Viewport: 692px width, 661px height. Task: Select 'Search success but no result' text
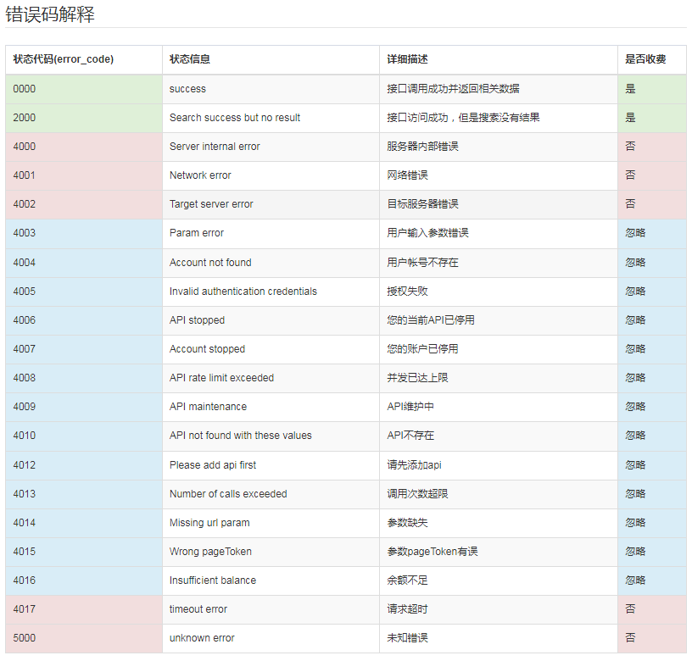point(235,118)
